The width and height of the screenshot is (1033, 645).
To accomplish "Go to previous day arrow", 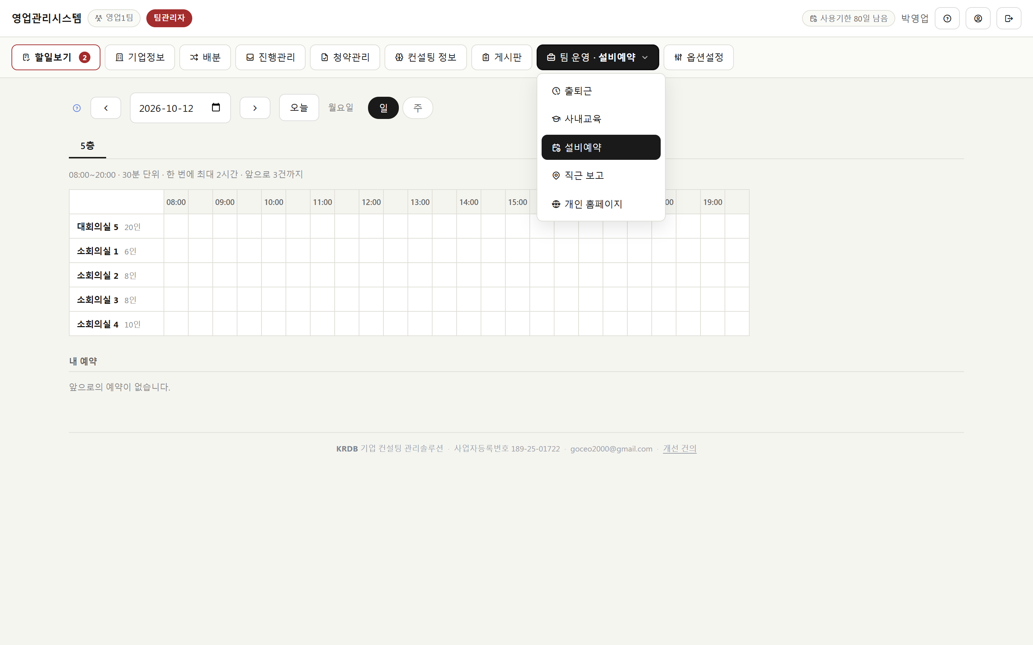I will click(106, 108).
